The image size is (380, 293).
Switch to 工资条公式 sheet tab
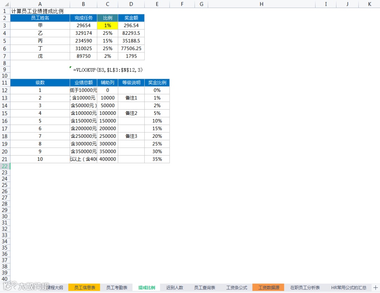(236, 287)
